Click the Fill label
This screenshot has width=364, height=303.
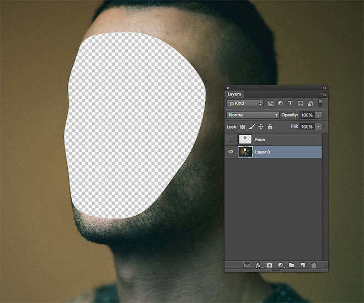[x=295, y=126]
